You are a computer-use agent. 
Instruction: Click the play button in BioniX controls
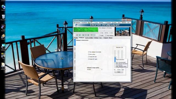[x=77, y=35]
